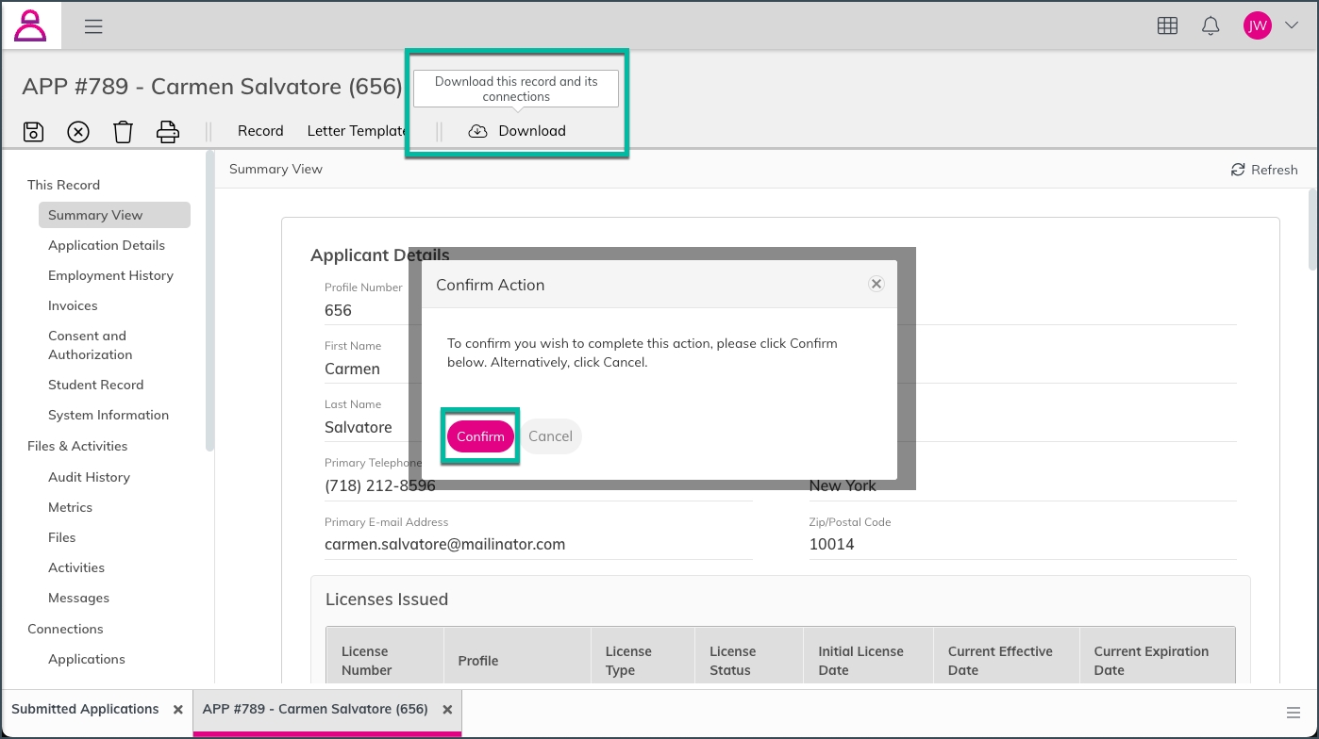The height and width of the screenshot is (739, 1319).
Task: Open the Record toolbar menu
Action: (x=260, y=131)
